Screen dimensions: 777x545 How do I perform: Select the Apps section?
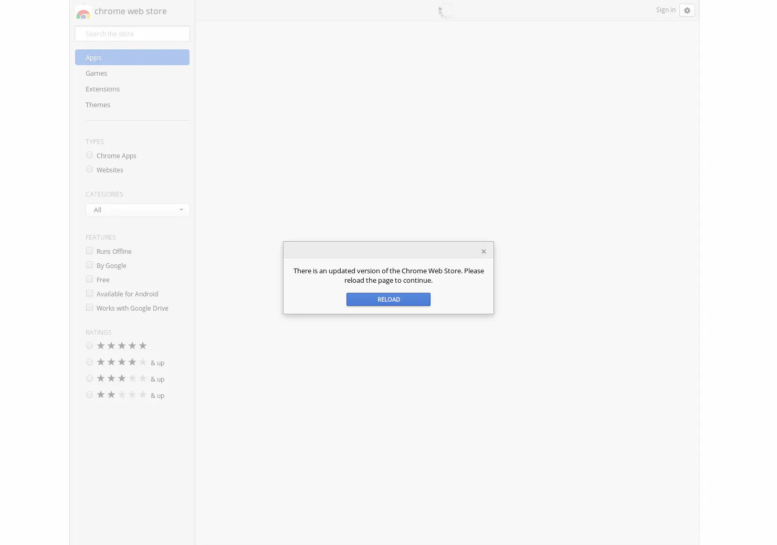click(132, 57)
